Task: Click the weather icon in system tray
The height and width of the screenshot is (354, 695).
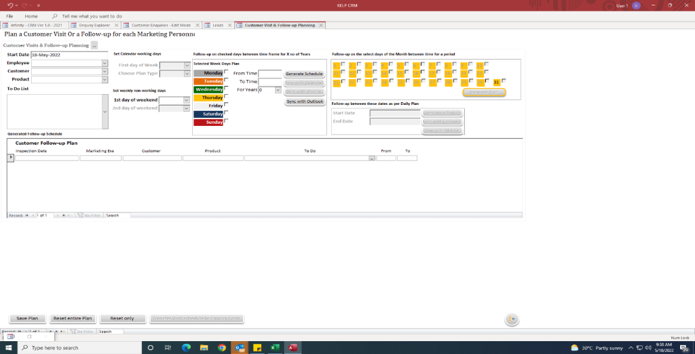Action: point(575,348)
